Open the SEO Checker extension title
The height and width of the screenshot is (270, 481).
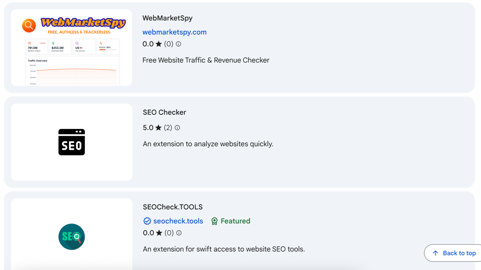pyautogui.click(x=164, y=112)
